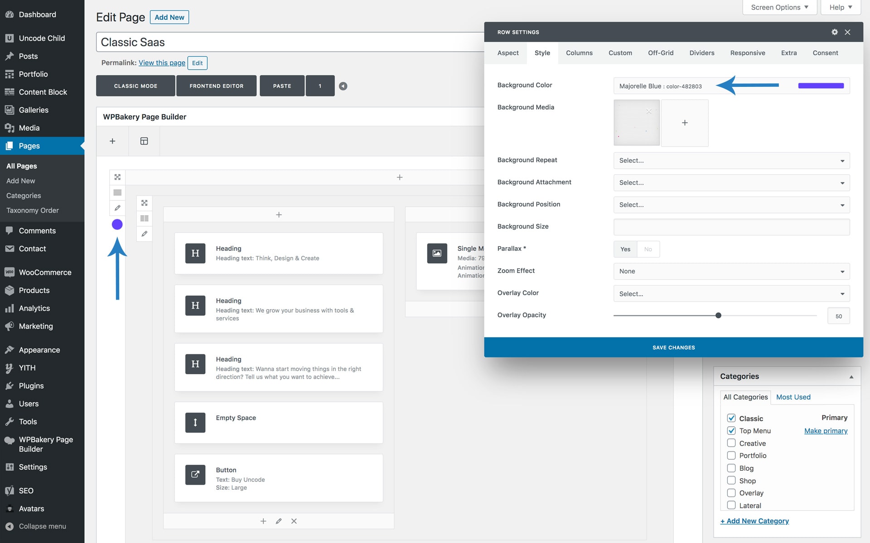Viewport: 870px width, 543px height.
Task: Open the Responsive tab in Row Settings
Action: coord(747,53)
